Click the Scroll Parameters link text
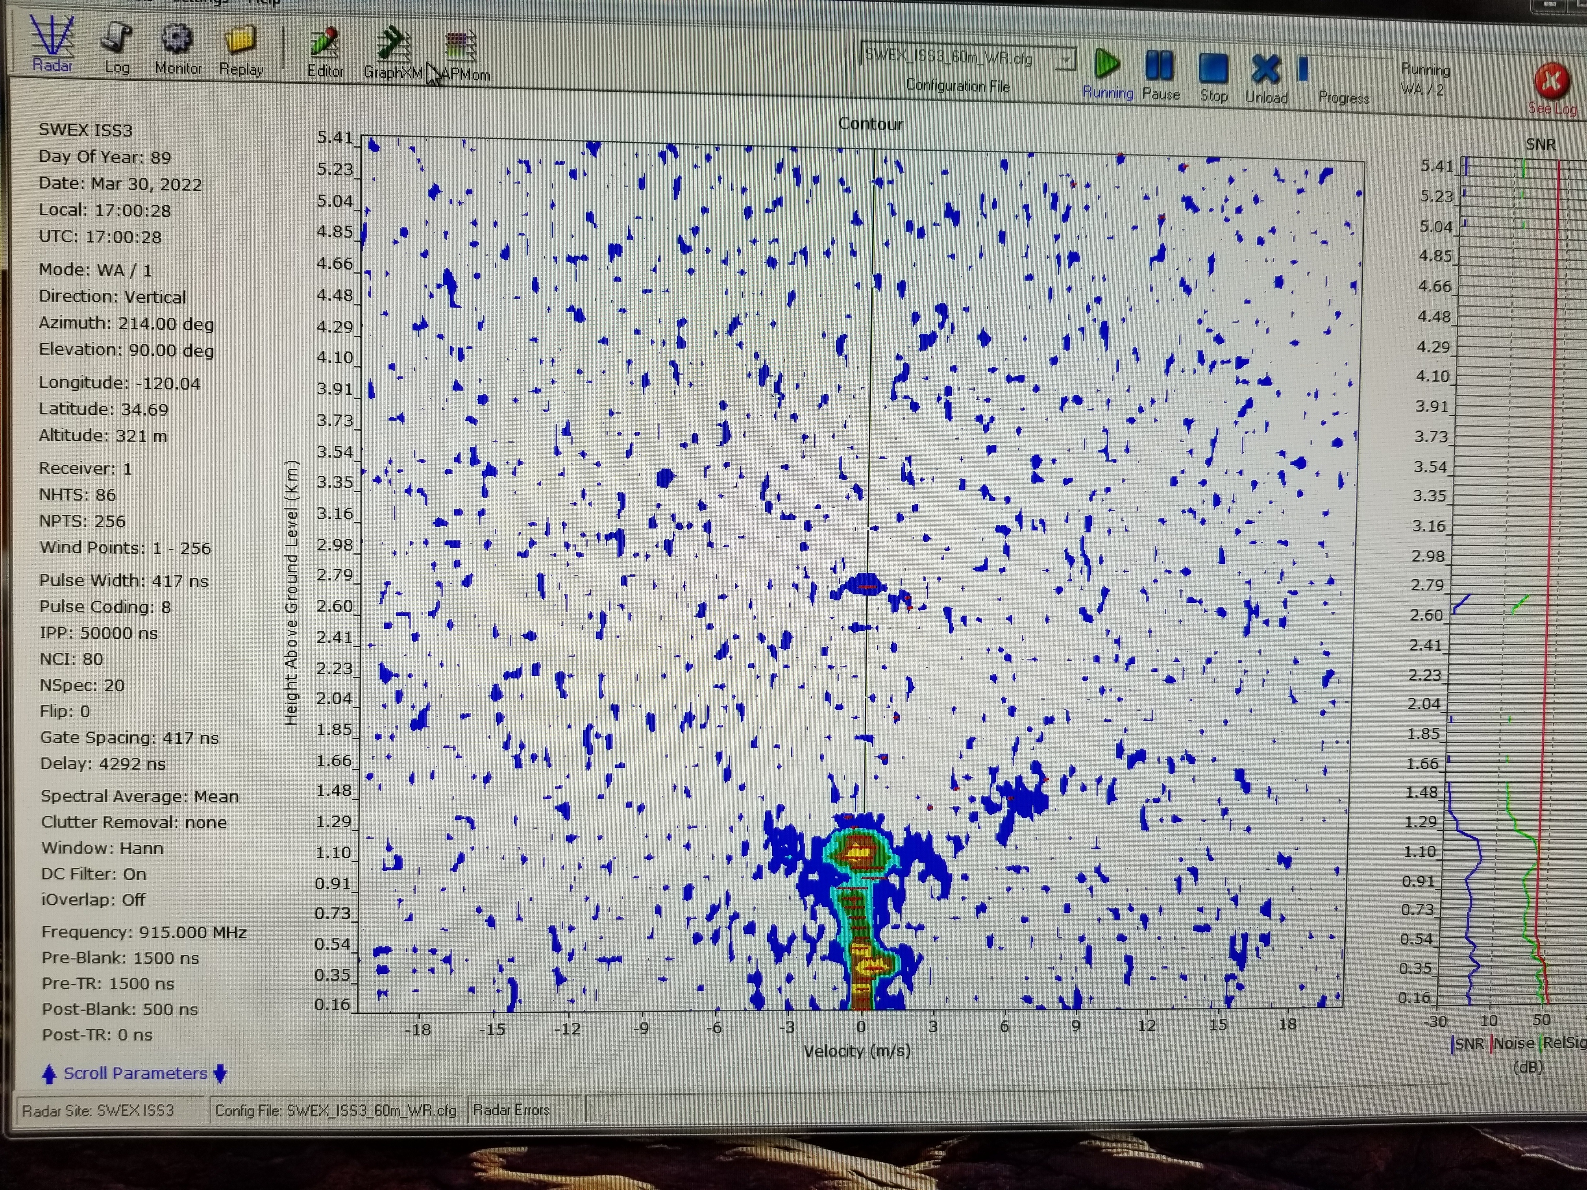This screenshot has width=1587, height=1190. click(135, 1073)
